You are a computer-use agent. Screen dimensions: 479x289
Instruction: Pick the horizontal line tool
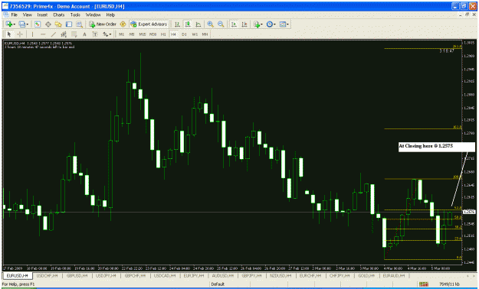43,34
